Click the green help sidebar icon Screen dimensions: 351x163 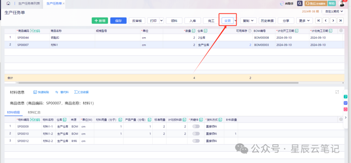tap(345, 97)
